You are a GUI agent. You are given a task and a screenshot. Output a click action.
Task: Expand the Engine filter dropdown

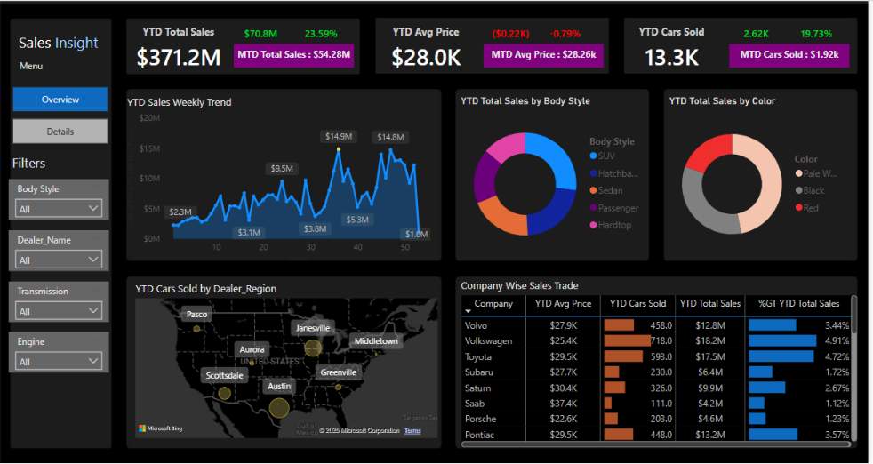pos(59,362)
